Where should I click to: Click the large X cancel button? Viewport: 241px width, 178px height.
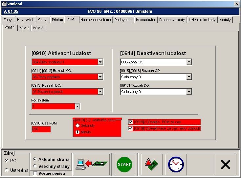(225, 164)
